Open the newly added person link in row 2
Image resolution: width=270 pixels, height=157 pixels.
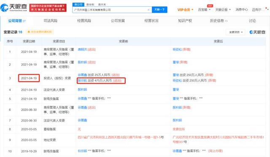[175, 62]
